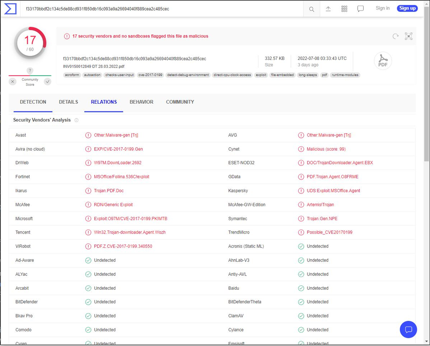Click the search magnifier icon
This screenshot has width=430, height=346.
pos(312,9)
